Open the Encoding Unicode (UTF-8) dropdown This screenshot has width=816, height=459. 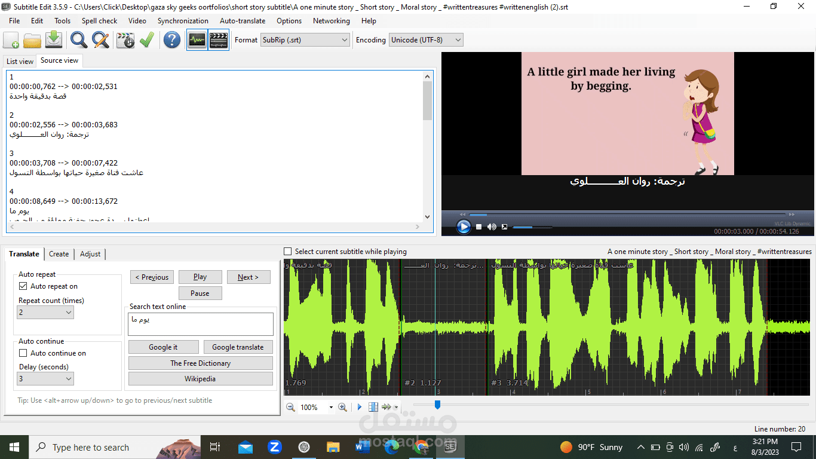click(x=426, y=40)
